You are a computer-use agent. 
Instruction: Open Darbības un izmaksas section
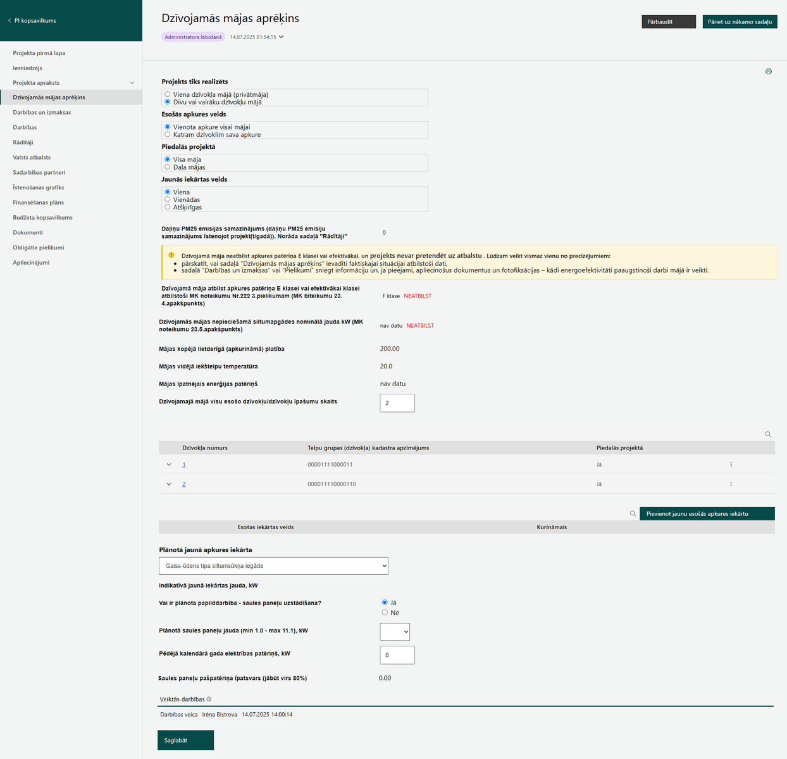[42, 113]
